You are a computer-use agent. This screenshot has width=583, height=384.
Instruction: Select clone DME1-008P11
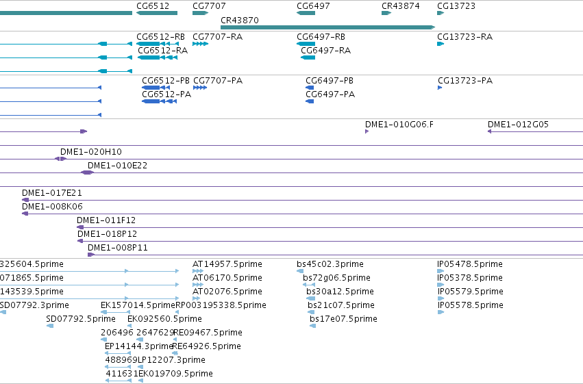(336, 255)
